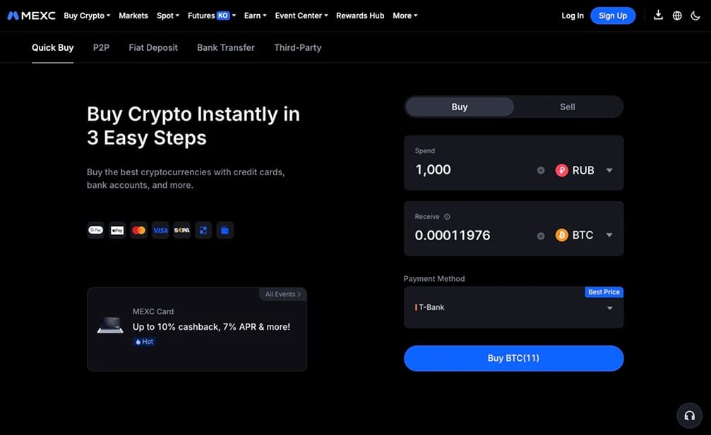The image size is (711, 435).
Task: Clear the Receive amount field icon
Action: pos(541,236)
